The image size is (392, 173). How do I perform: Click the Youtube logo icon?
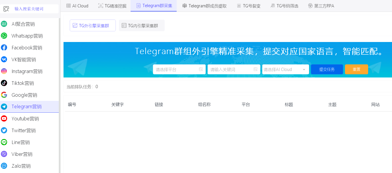point(4,119)
